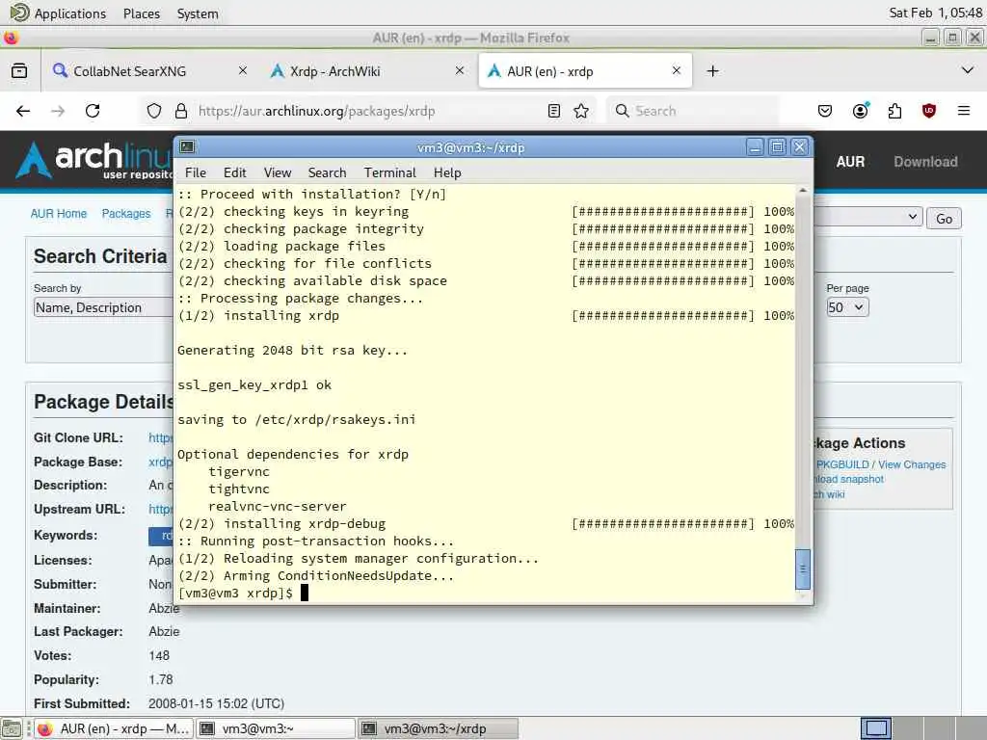Screen dimensions: 987x740
Task: Expand list all tabs chevron
Action: point(968,70)
